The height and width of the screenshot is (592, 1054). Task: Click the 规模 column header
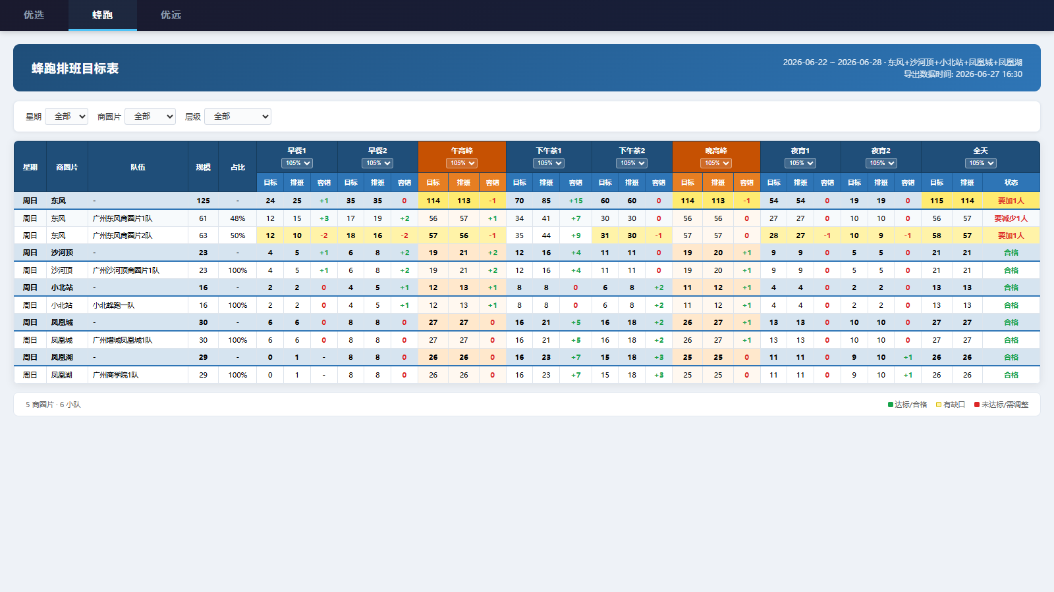(203, 167)
